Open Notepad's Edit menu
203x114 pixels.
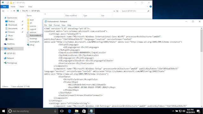pos(50,25)
